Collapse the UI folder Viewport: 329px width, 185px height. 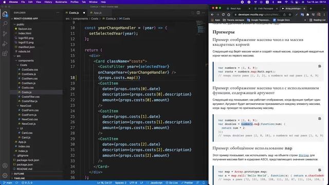[x=22, y=128]
